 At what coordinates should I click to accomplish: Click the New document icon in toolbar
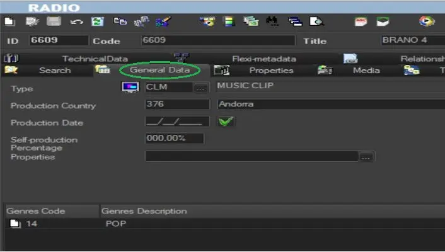click(9, 21)
